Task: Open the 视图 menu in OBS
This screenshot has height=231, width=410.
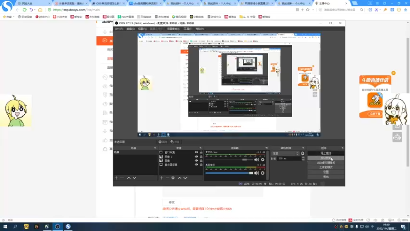Action: 142,29
